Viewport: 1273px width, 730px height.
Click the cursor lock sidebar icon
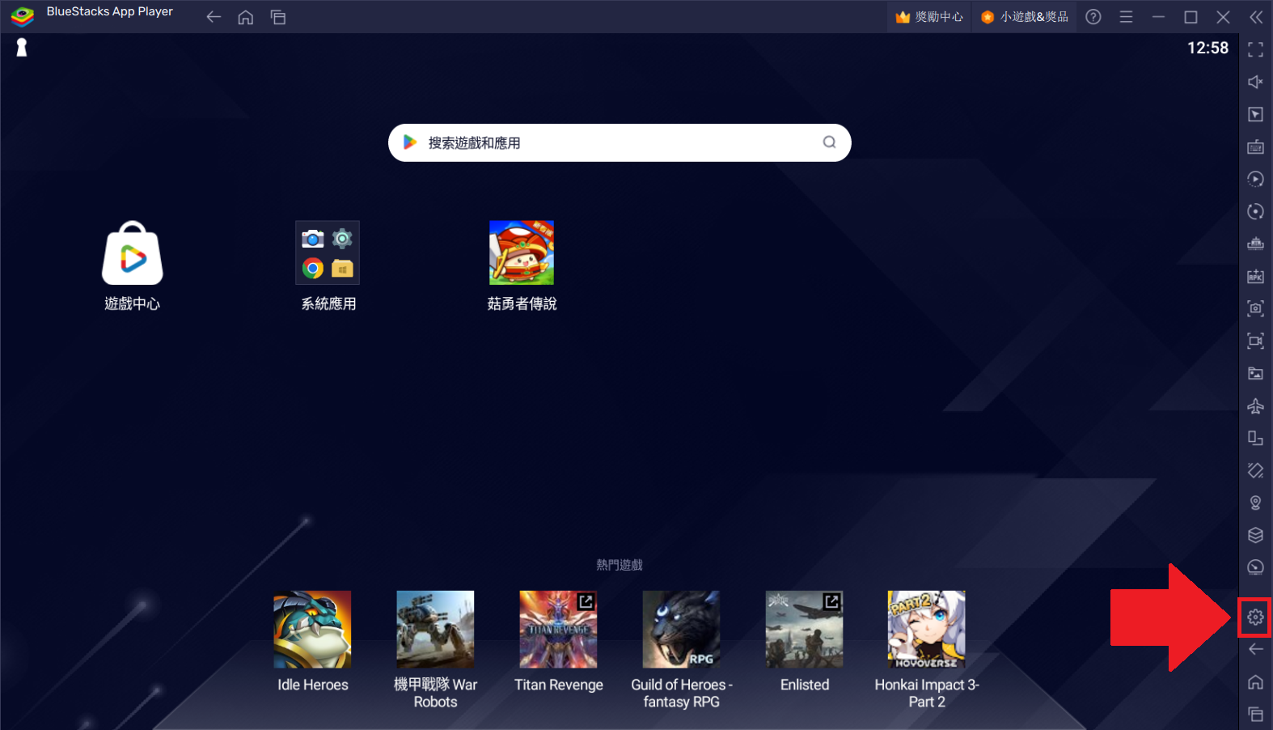[1255, 115]
